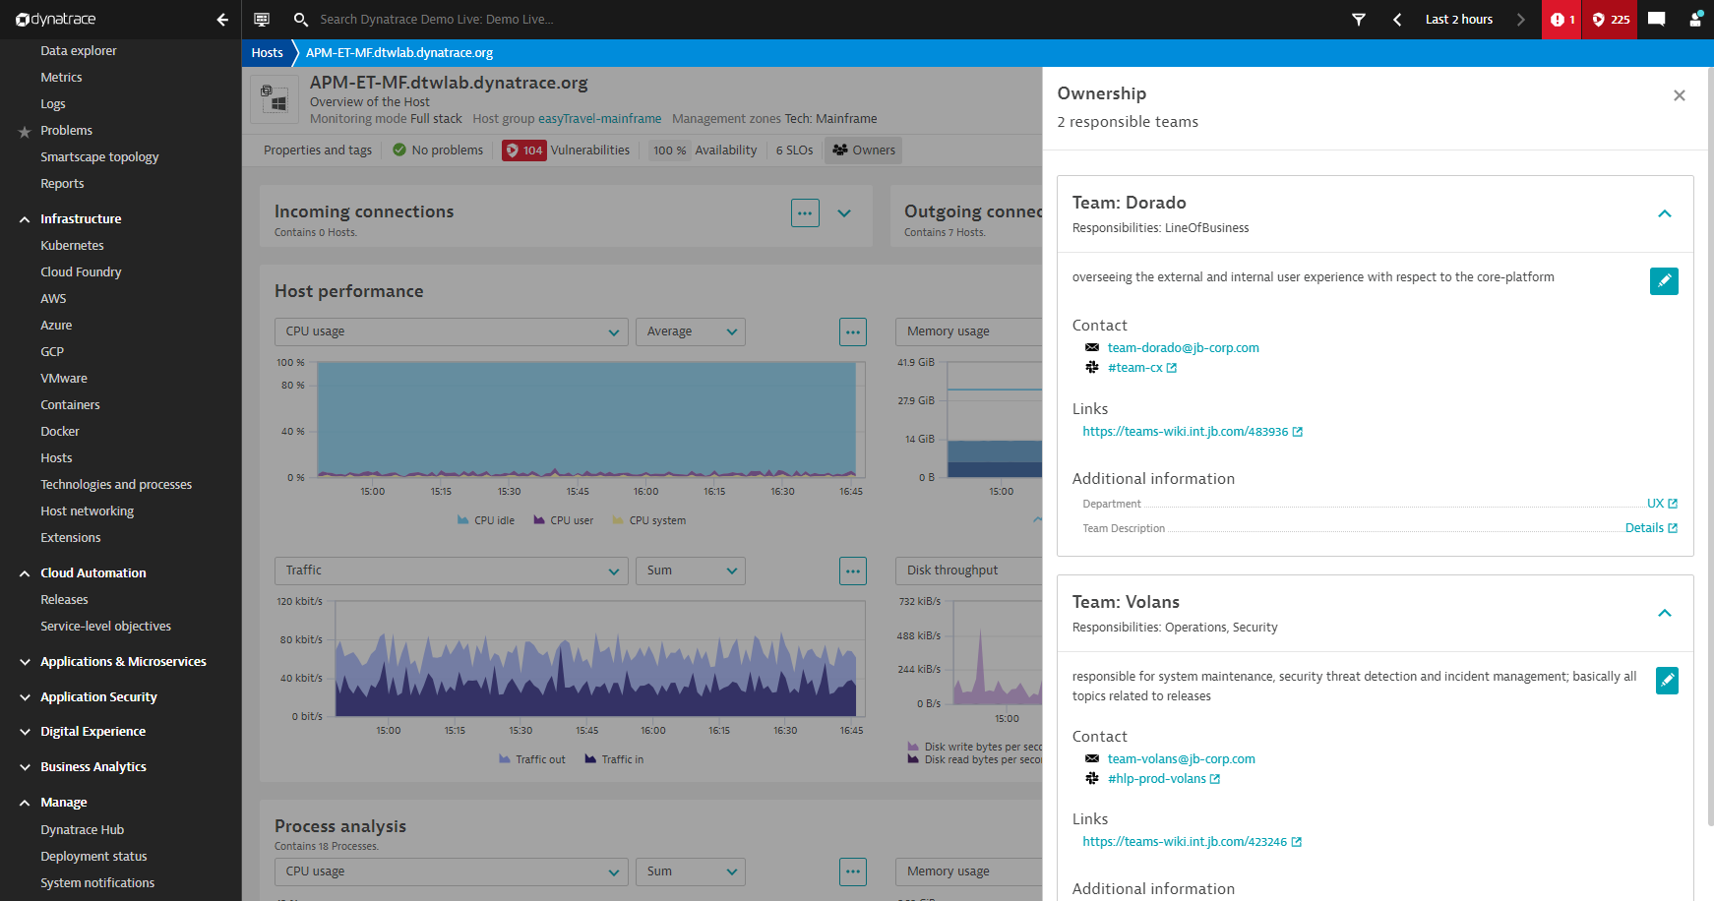Screen dimensions: 1714x901
Task: Toggle CPU user legend series
Action: [x=564, y=520]
